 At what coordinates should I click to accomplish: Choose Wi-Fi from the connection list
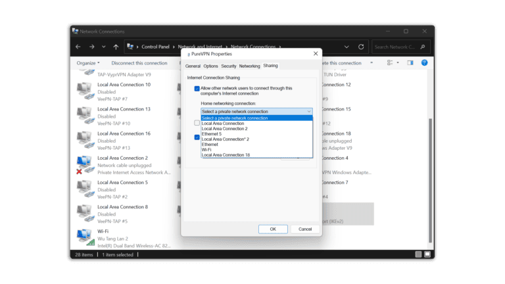click(x=207, y=150)
